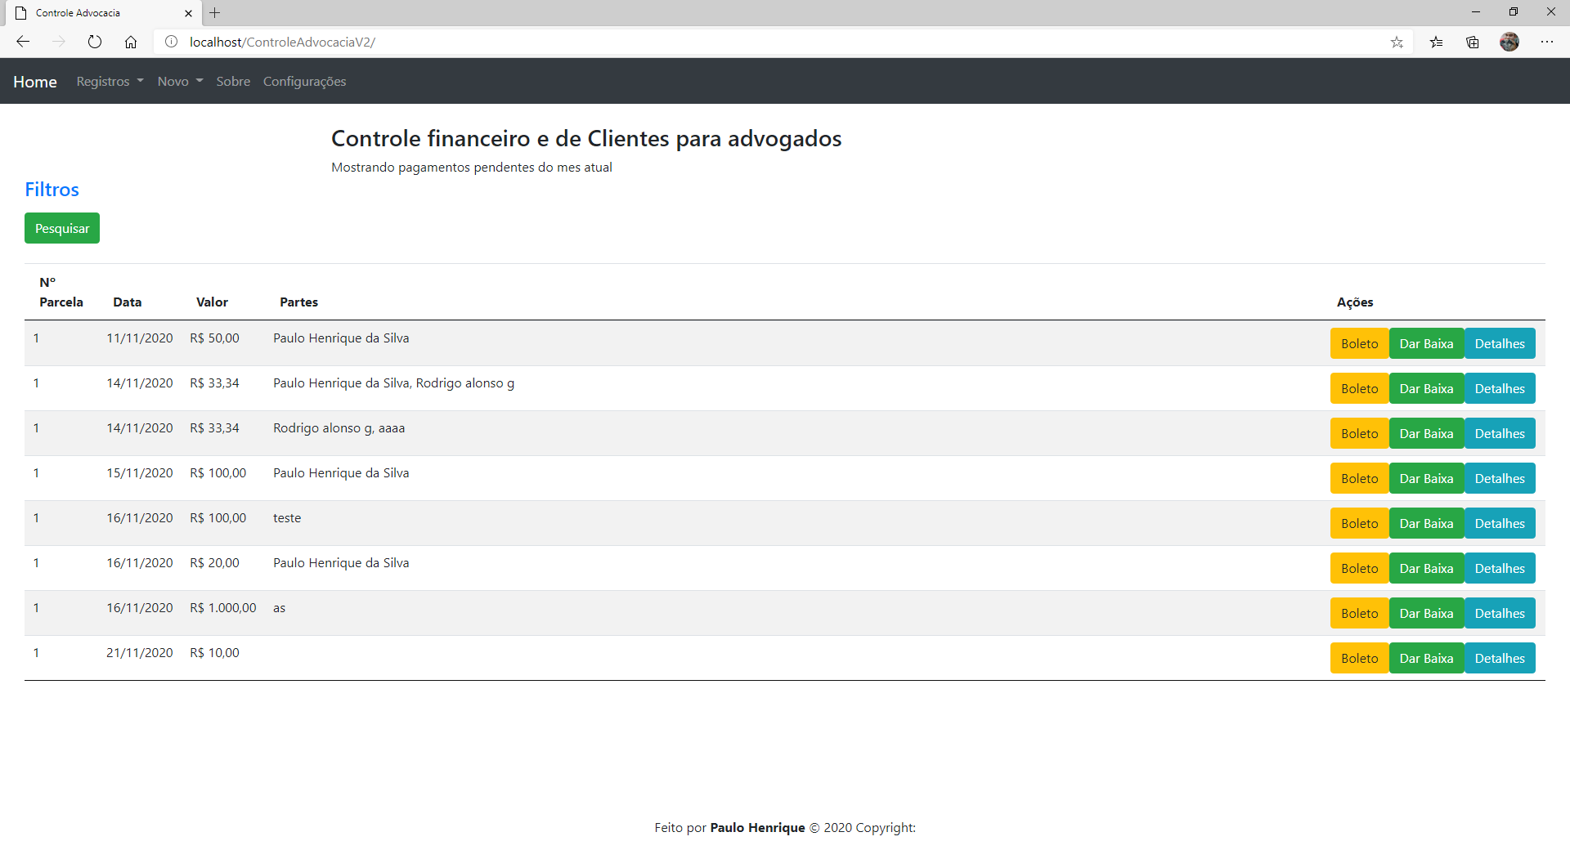
Task: Expand the Novo dropdown menu
Action: 180,82
